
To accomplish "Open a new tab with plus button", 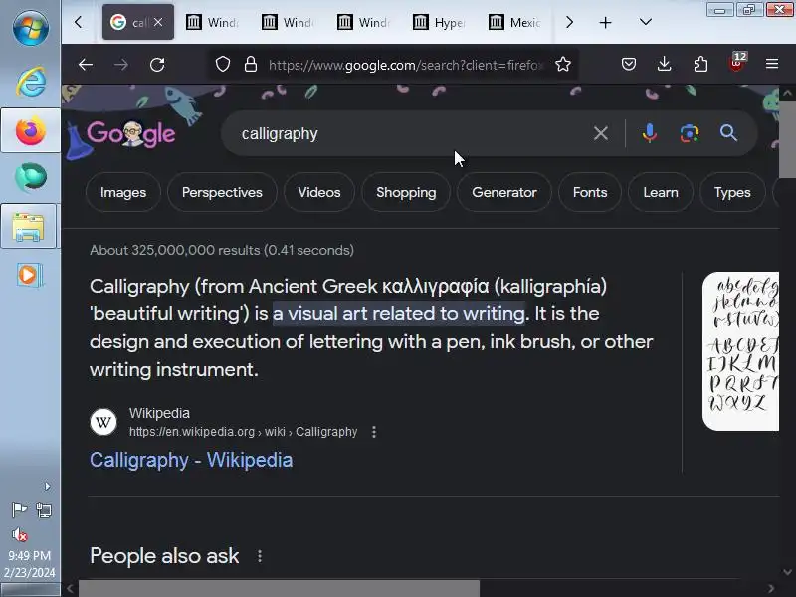I will click(x=605, y=22).
